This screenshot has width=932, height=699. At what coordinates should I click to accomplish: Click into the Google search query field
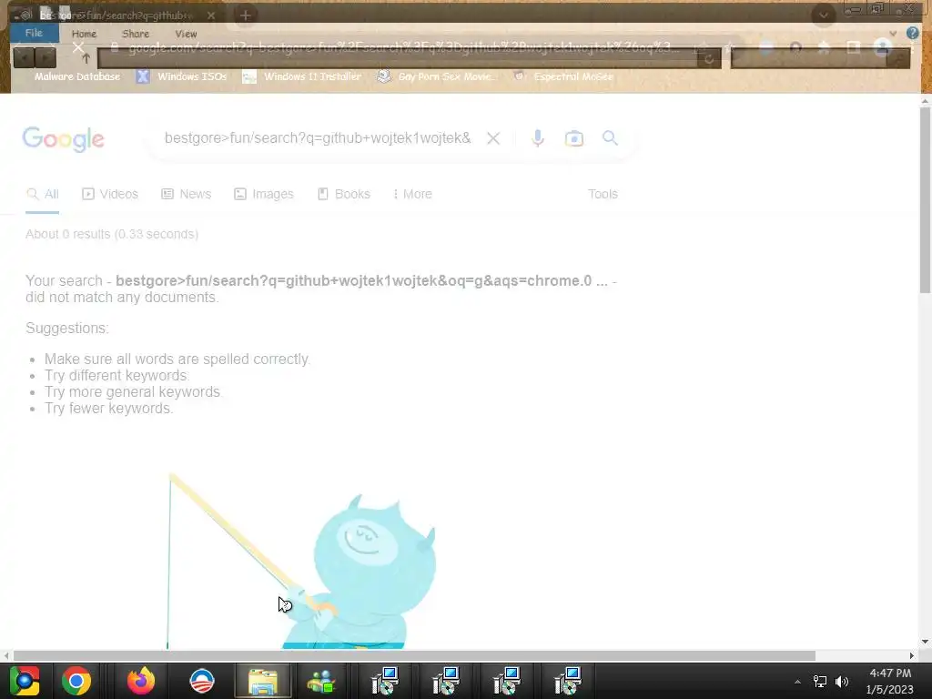click(318, 138)
